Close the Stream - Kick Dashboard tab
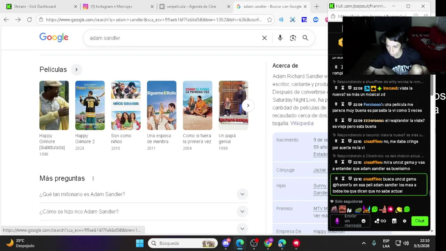Image resolution: width=446 pixels, height=251 pixels. click(x=76, y=6)
